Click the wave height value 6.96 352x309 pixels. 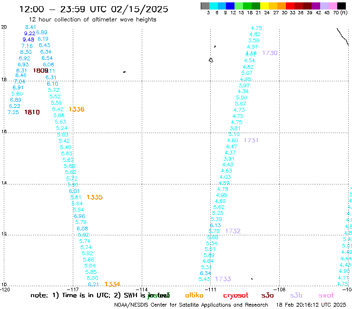(80, 216)
